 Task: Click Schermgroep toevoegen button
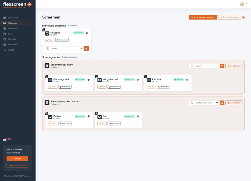click(203, 17)
